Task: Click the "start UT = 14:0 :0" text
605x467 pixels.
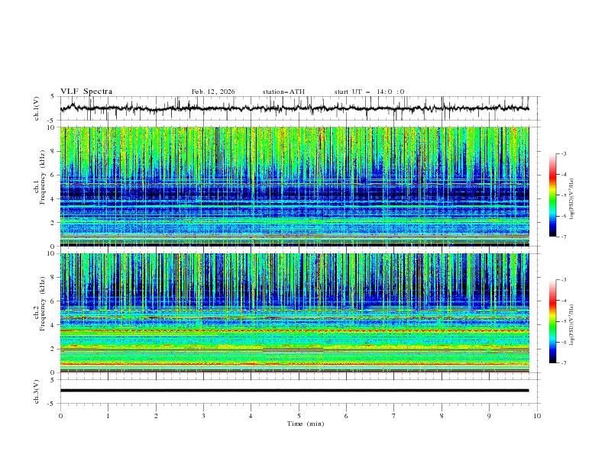Action: 369,92
